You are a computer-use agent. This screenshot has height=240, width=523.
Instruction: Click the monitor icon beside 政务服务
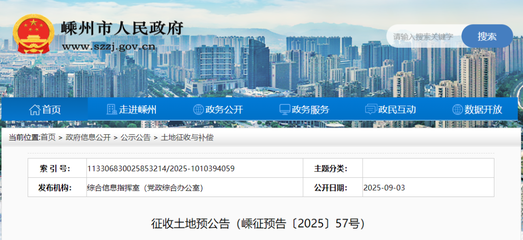click(285, 110)
